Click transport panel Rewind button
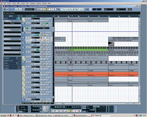The image size is (147, 117). 55,111
